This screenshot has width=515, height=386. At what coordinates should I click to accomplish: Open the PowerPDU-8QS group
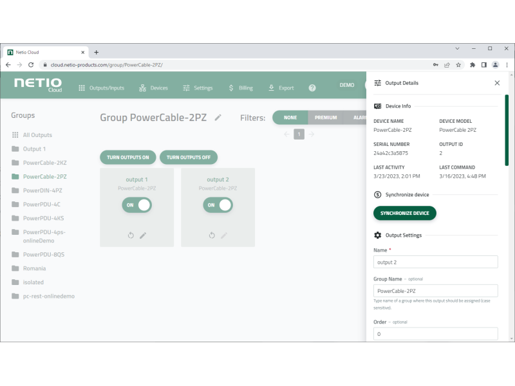[38, 254]
